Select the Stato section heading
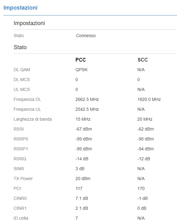 20,47
